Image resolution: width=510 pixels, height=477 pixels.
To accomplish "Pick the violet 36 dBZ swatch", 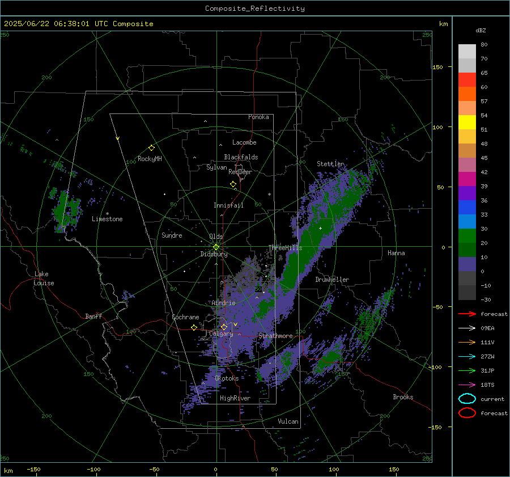I will coord(467,193).
